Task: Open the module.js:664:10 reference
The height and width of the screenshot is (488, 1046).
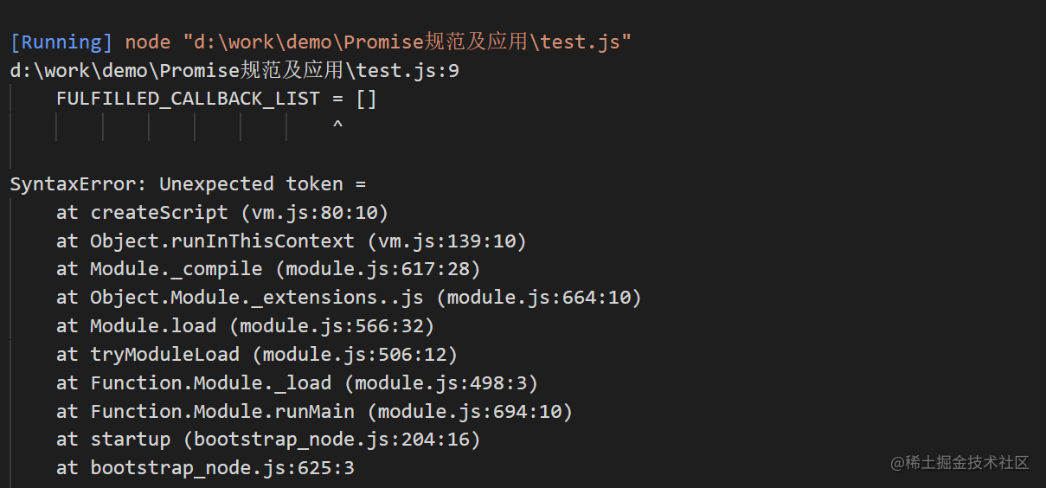Action: (539, 298)
